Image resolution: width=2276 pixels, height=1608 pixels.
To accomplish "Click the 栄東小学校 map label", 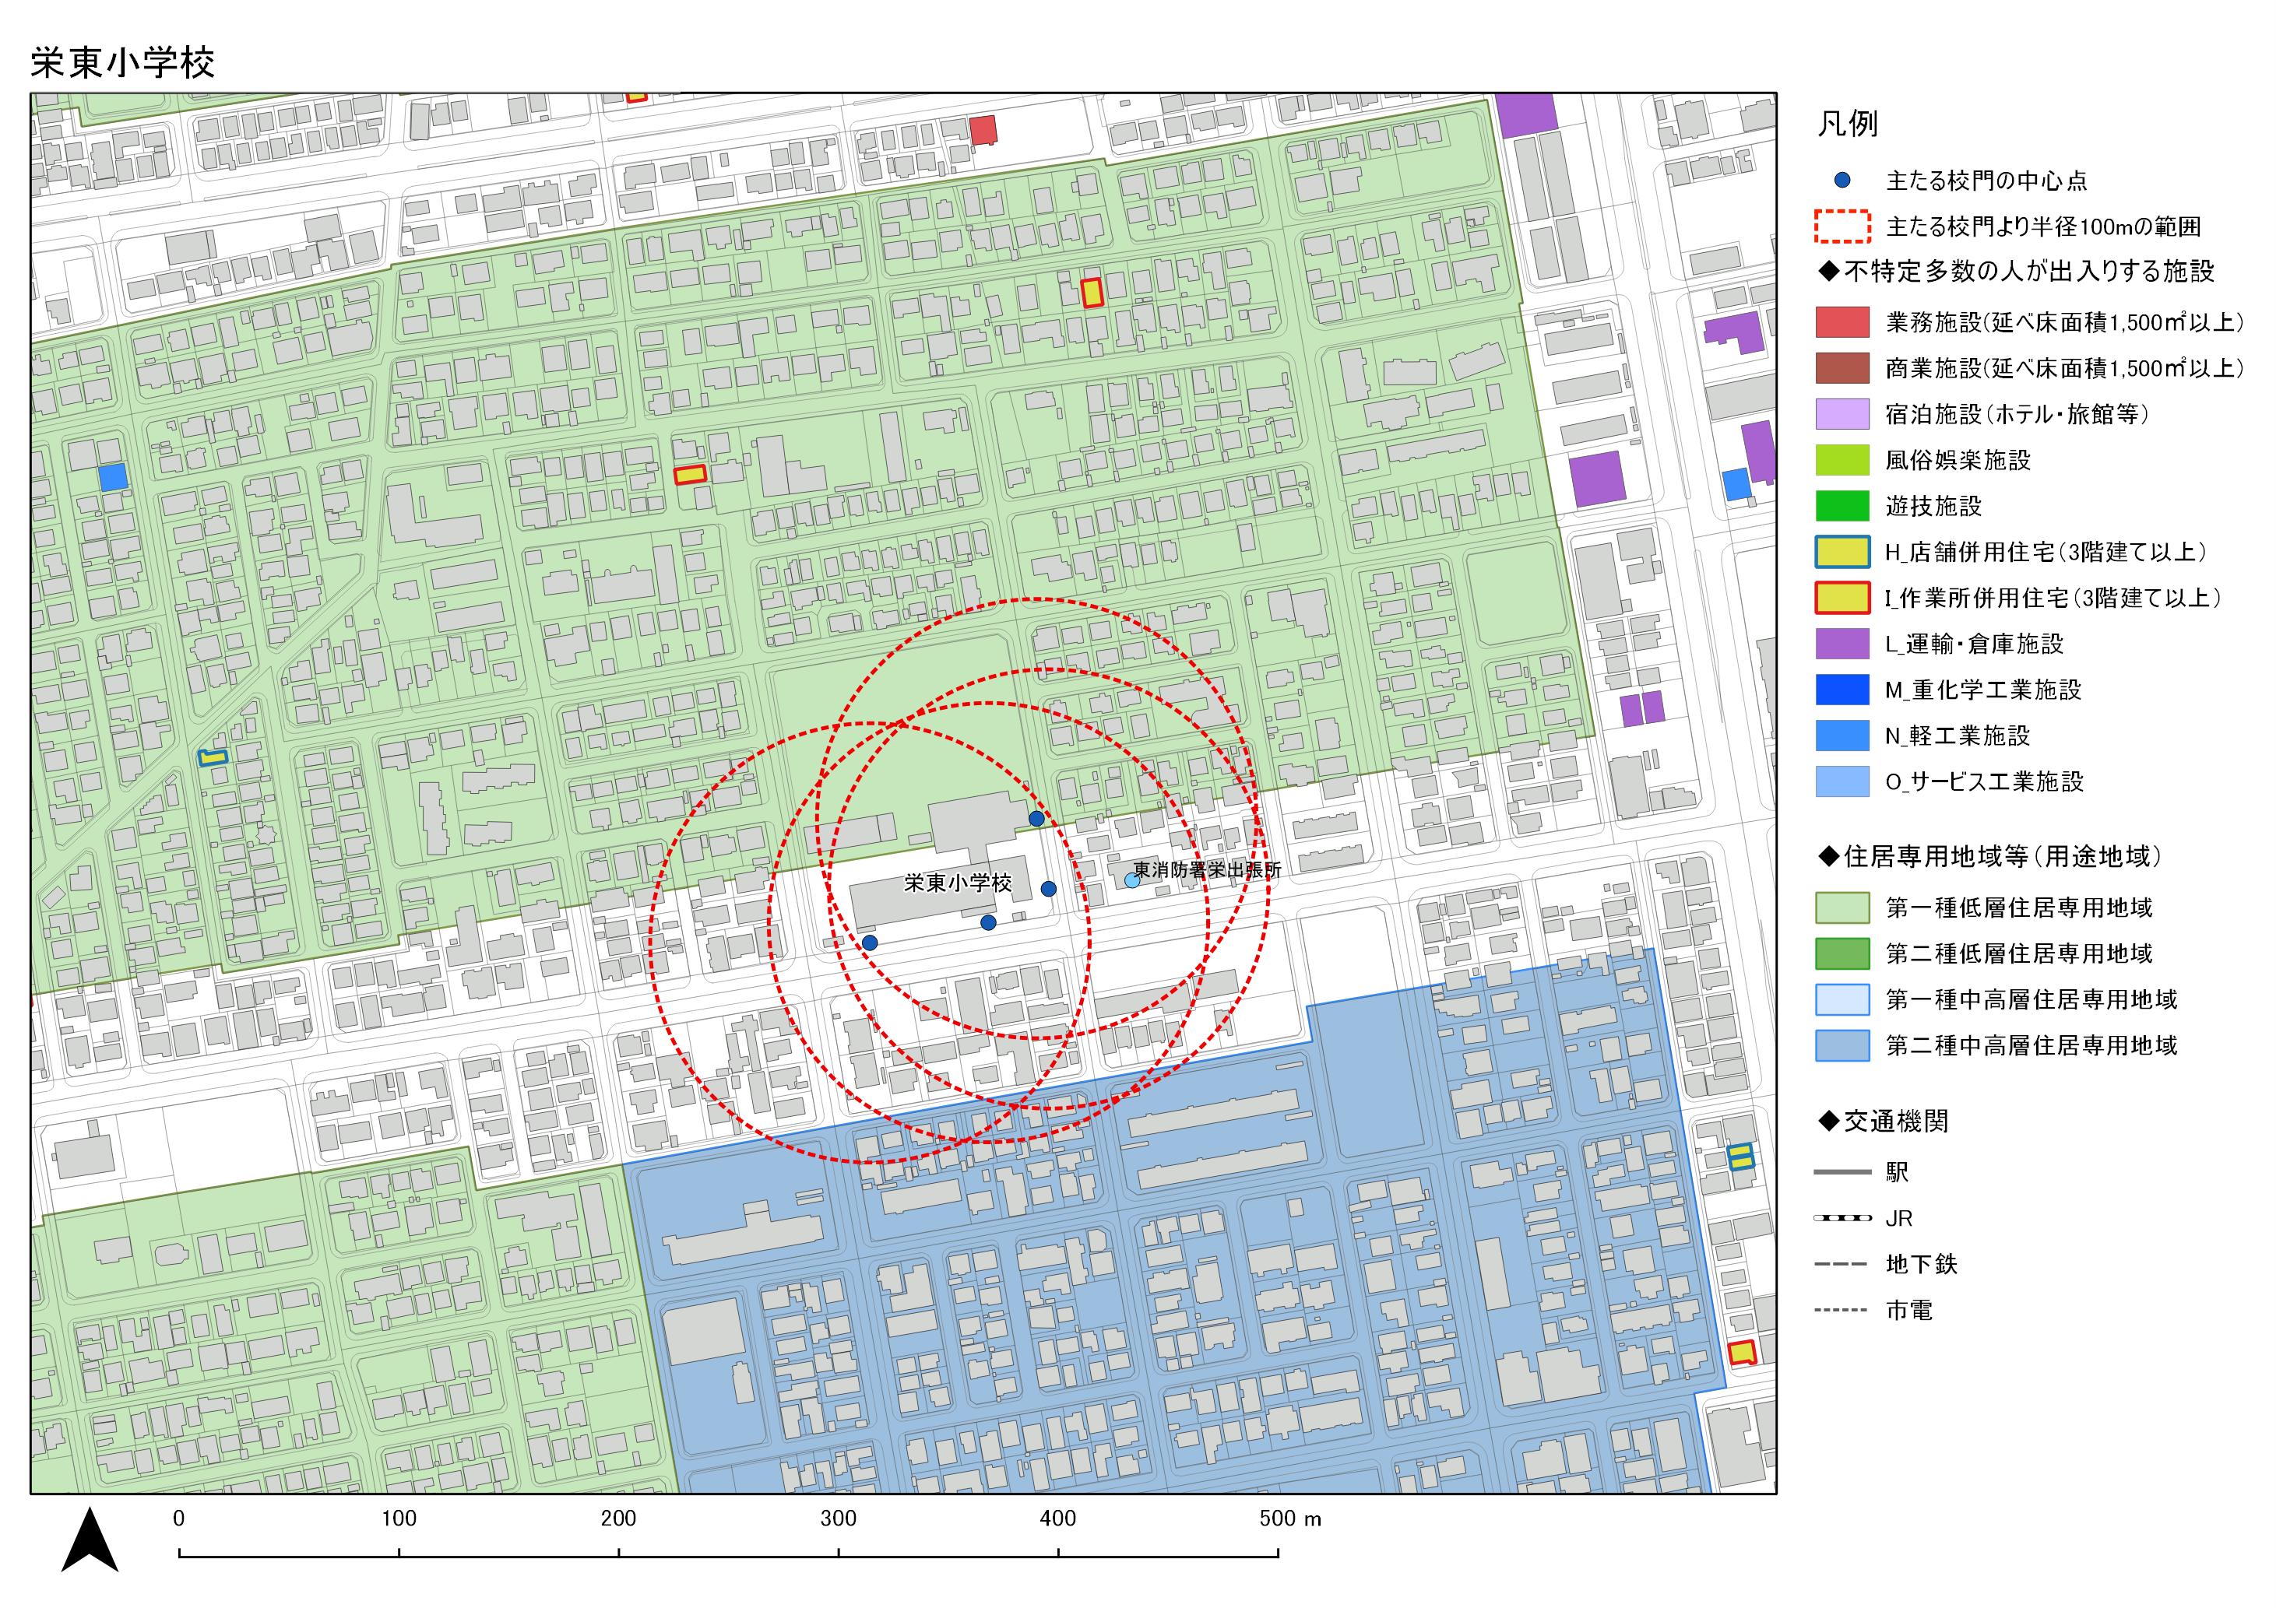I will 958,883.
